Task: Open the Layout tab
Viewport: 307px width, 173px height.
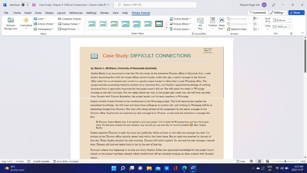Action: [61, 13]
